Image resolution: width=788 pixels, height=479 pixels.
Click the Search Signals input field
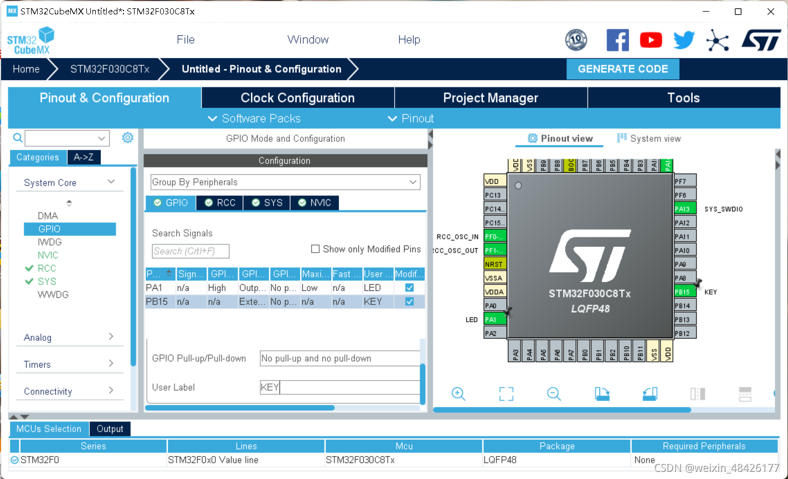click(190, 251)
